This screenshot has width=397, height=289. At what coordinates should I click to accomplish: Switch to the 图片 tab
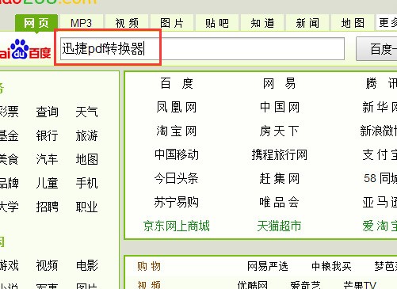click(172, 23)
